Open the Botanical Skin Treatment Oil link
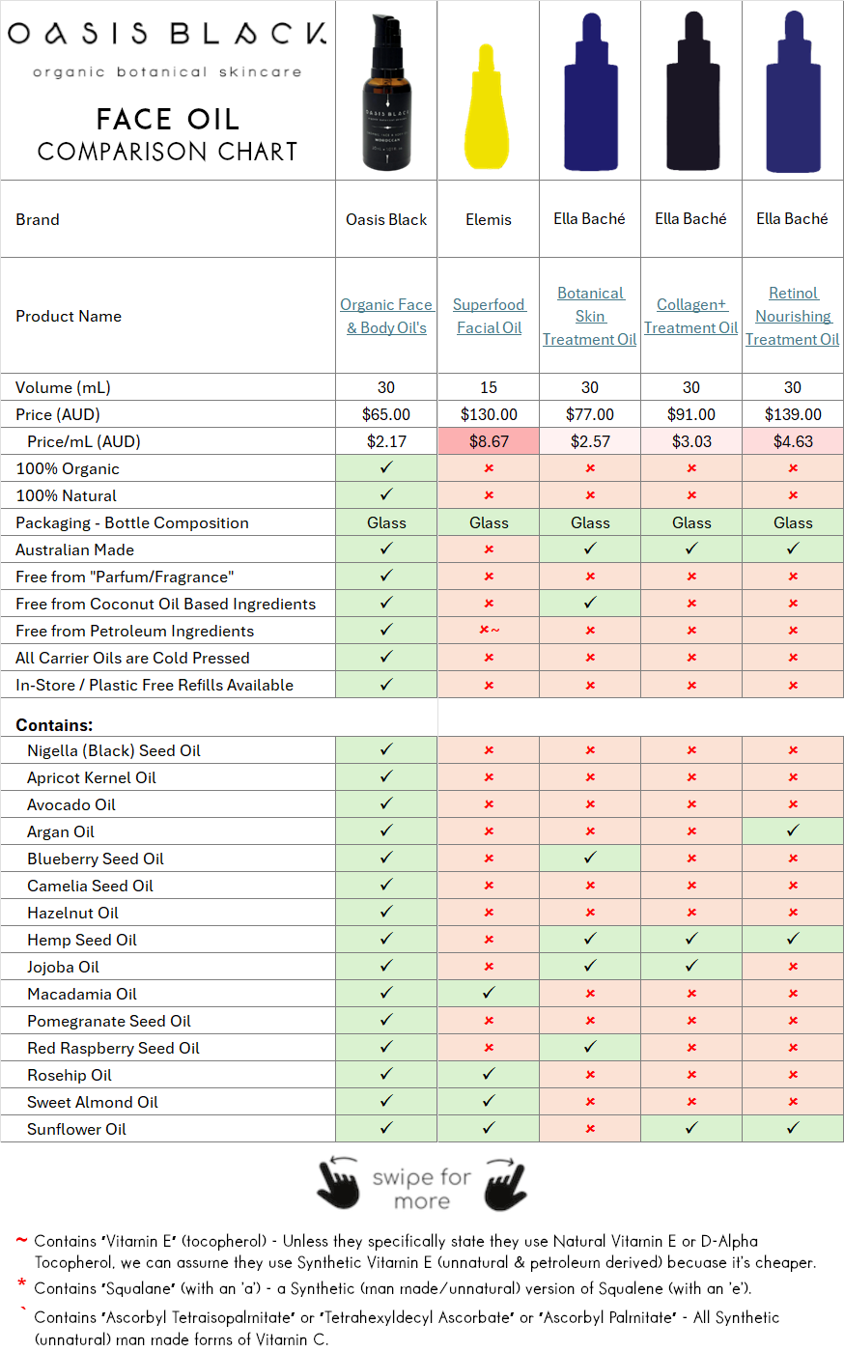The height and width of the screenshot is (1352, 844). [589, 316]
